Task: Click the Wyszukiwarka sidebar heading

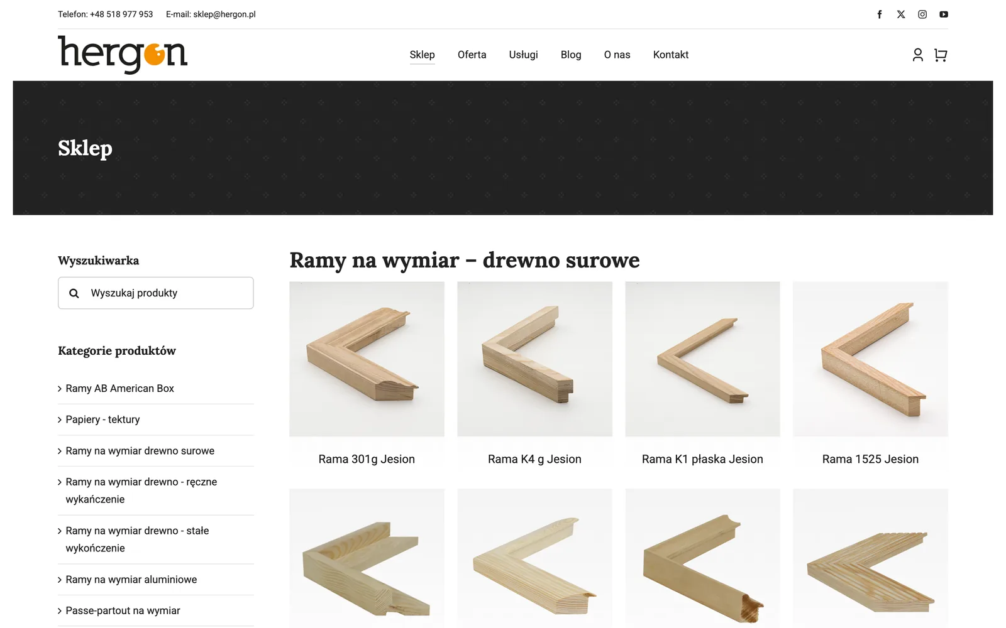Action: (99, 261)
